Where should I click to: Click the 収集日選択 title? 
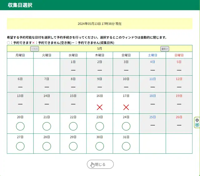[x=20, y=5]
